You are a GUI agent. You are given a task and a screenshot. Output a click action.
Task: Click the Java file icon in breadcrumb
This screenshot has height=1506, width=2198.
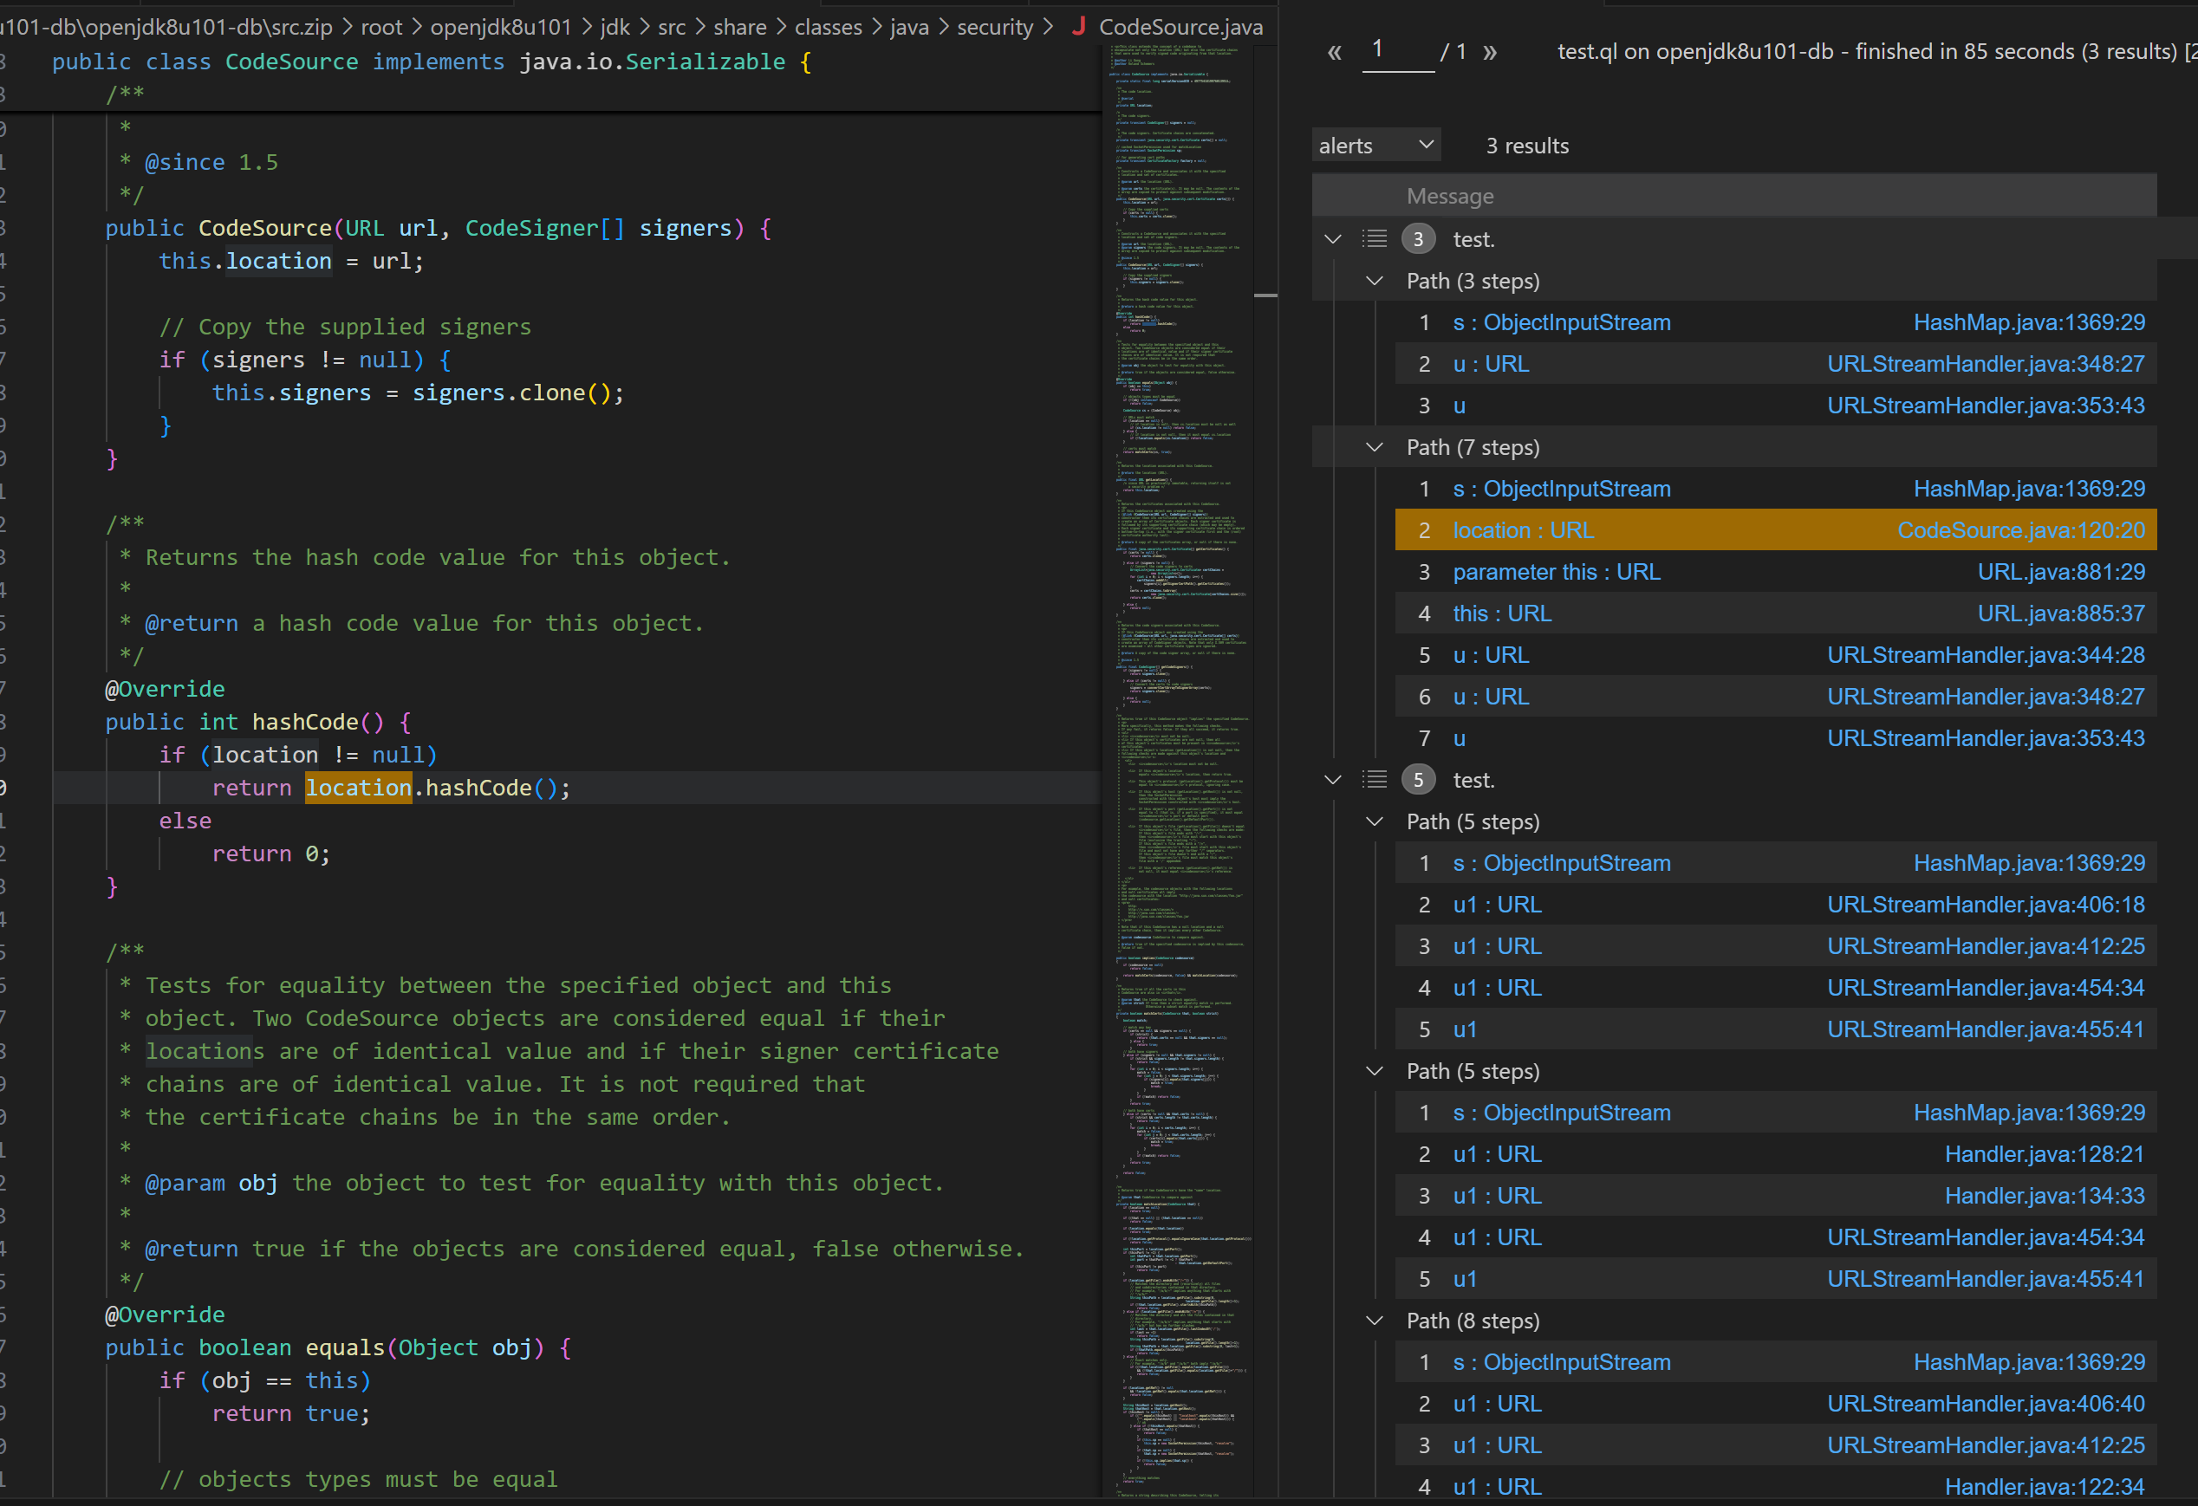pyautogui.click(x=1077, y=27)
